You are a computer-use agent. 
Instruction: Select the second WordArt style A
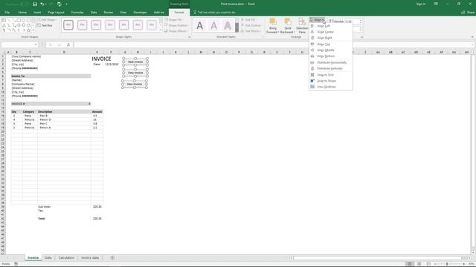tap(213, 26)
